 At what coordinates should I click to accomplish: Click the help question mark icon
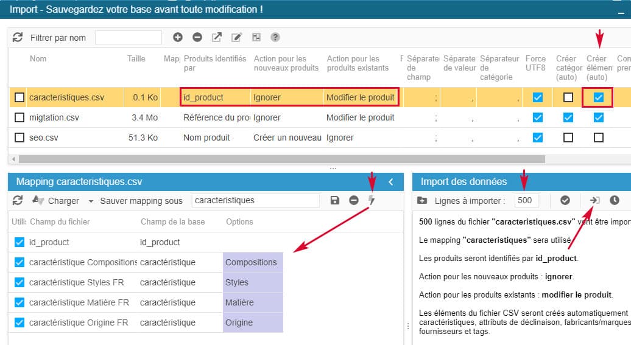pos(275,38)
